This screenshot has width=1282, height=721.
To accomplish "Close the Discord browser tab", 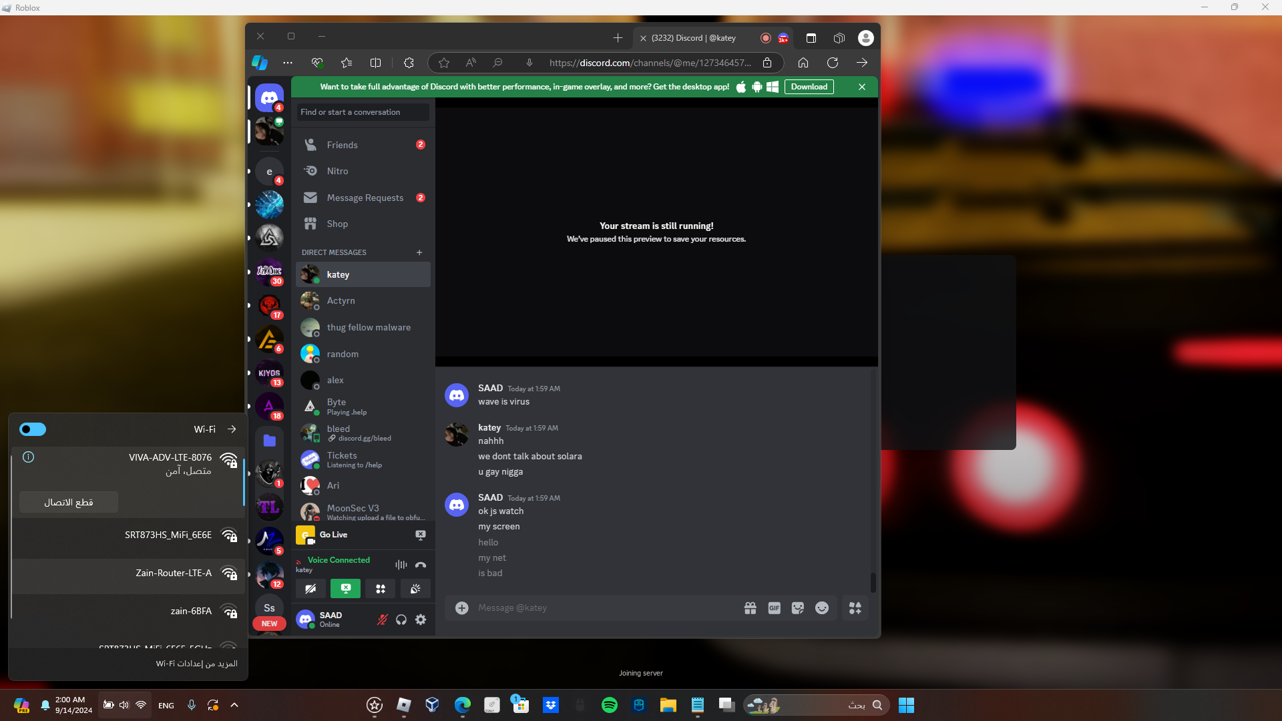I will pos(643,38).
